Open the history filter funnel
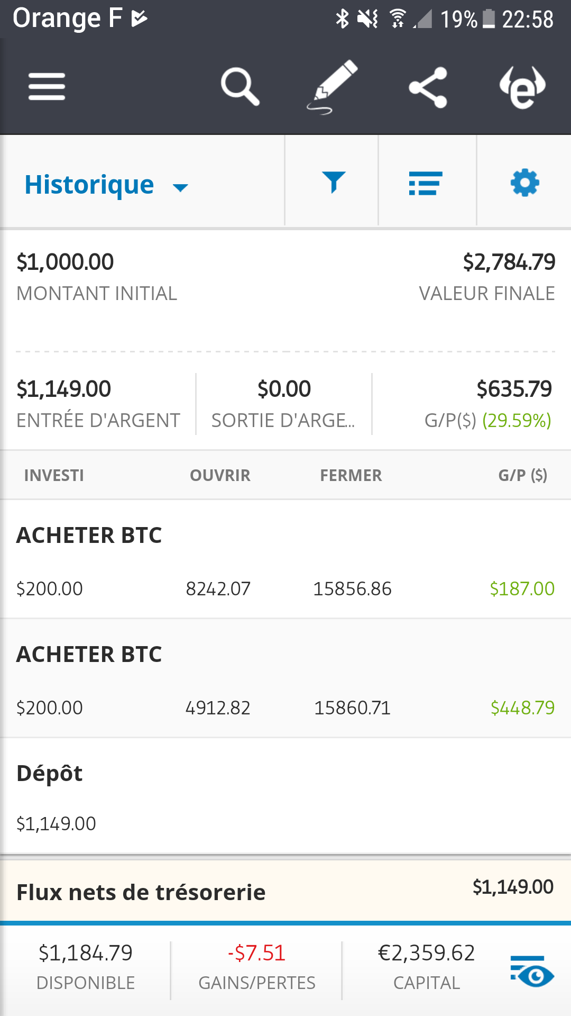571x1016 pixels. [333, 183]
